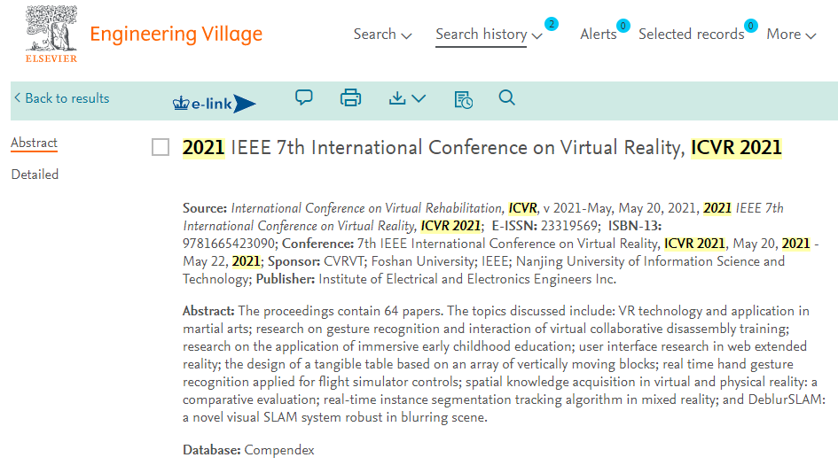This screenshot has width=838, height=473.
Task: Open the Alerts page
Action: pyautogui.click(x=598, y=35)
